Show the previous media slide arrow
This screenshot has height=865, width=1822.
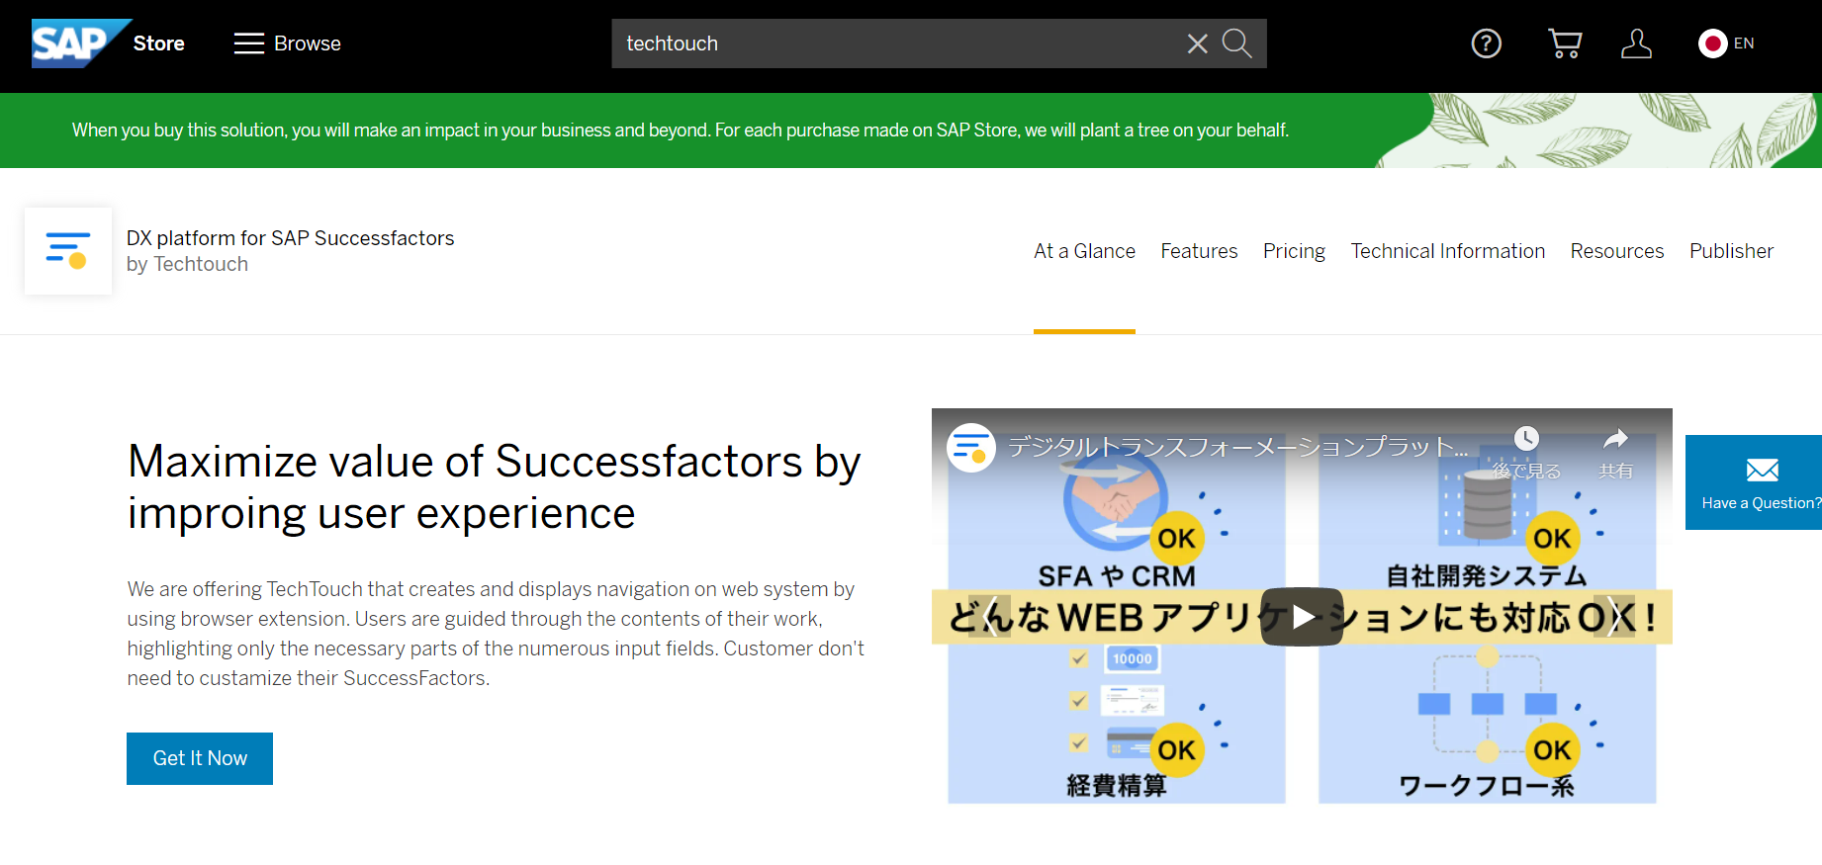tap(990, 617)
